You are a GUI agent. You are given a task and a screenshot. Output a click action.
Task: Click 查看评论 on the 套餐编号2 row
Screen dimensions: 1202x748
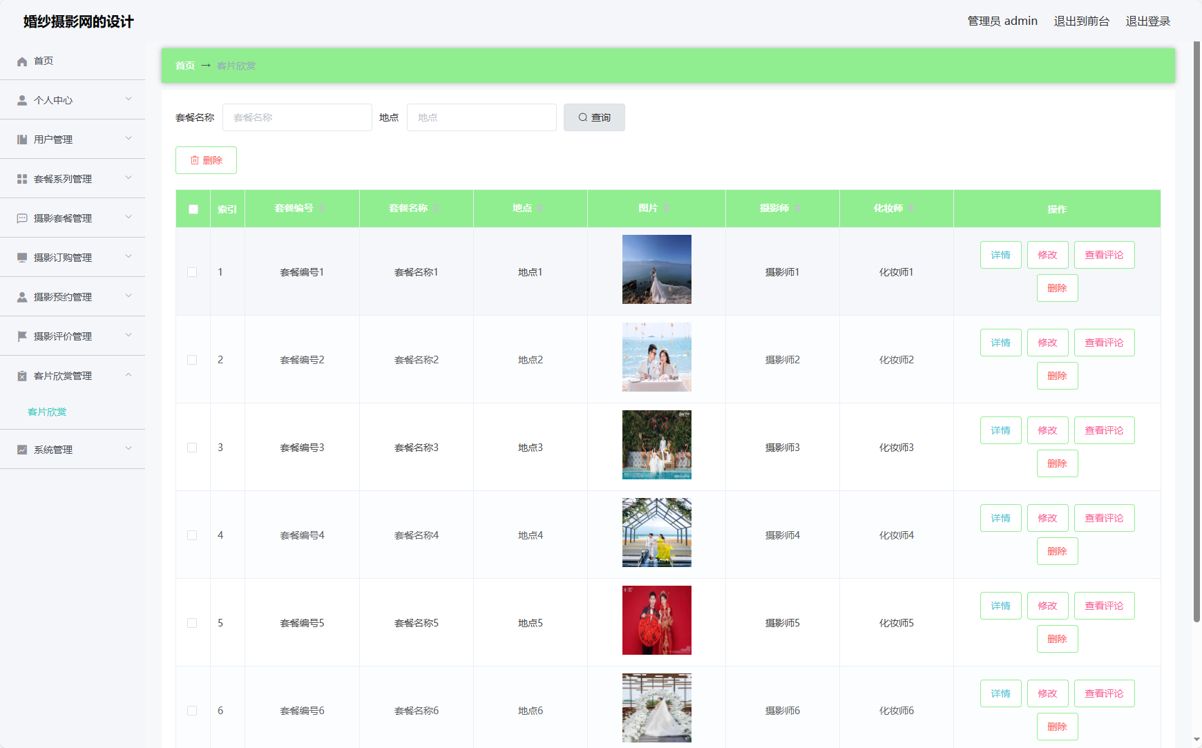pos(1104,342)
